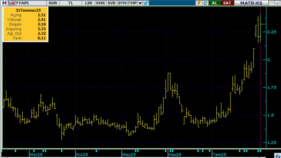Click the red SAT sell button
Image resolution: width=281 pixels, height=158 pixels.
pos(227,3)
